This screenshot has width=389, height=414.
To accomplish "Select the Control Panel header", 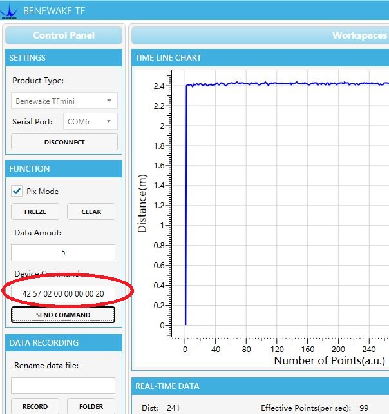I will [64, 35].
